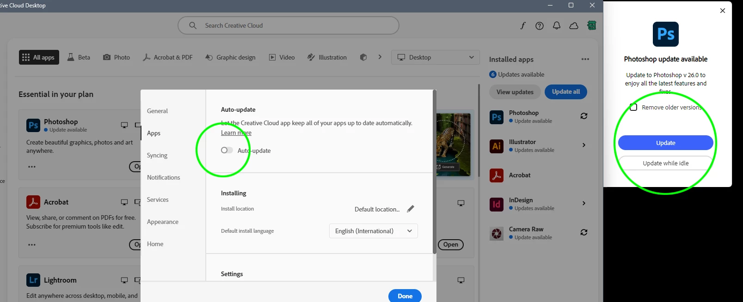Click Done in preferences dialog
This screenshot has height=302, width=743.
point(405,296)
